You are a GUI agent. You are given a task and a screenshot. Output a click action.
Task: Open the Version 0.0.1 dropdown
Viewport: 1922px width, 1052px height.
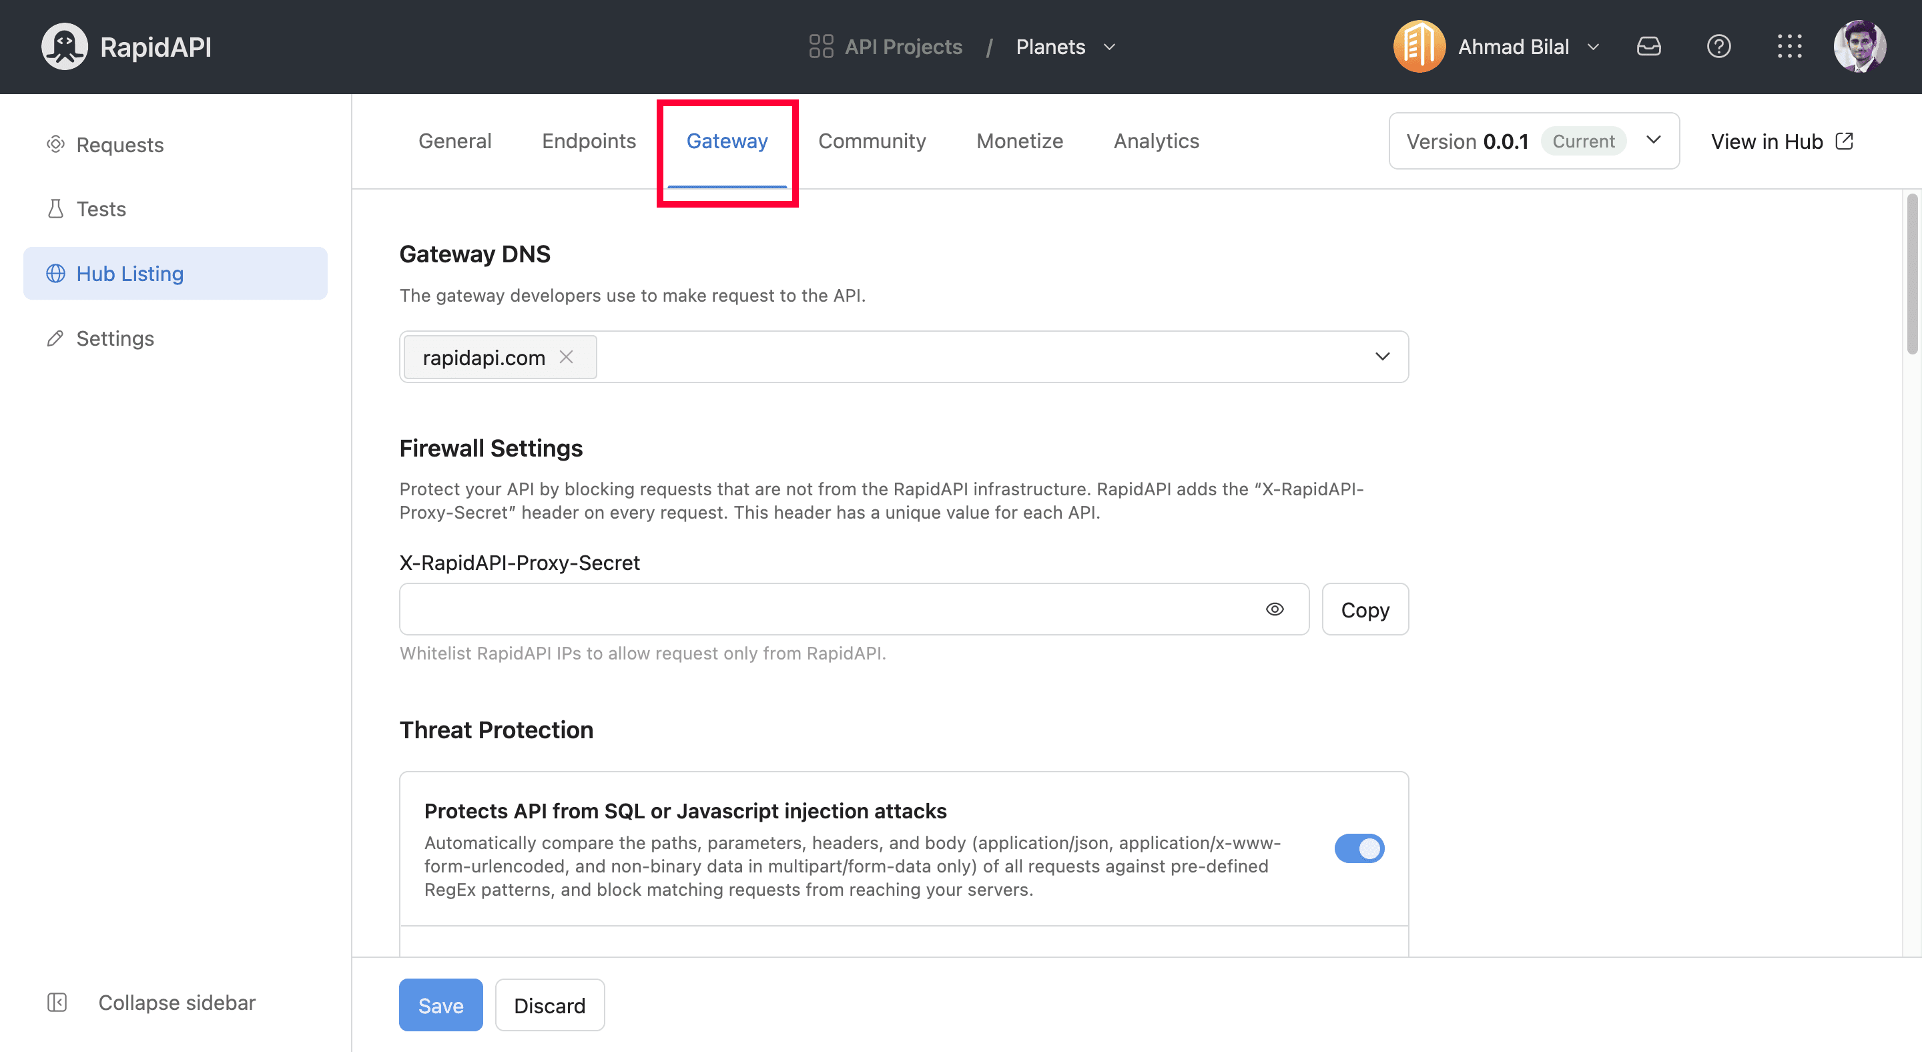(1534, 141)
